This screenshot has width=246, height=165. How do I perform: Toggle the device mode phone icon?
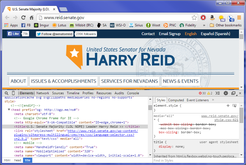click(x=13, y=93)
